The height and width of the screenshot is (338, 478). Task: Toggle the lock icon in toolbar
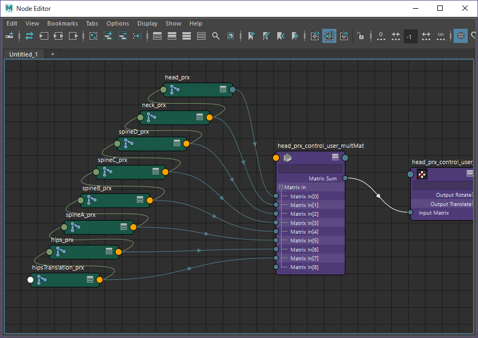click(361, 36)
